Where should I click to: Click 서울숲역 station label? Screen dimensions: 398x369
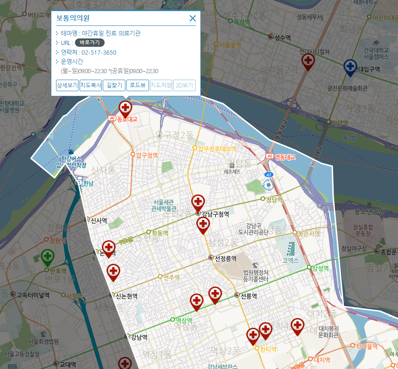230,45
